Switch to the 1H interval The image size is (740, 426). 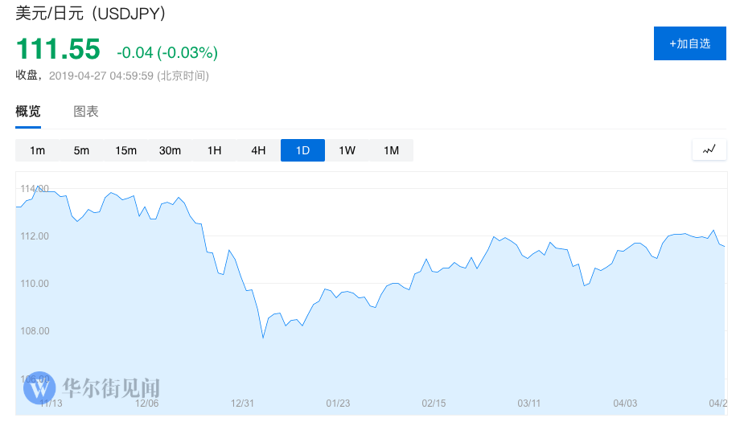click(x=214, y=150)
